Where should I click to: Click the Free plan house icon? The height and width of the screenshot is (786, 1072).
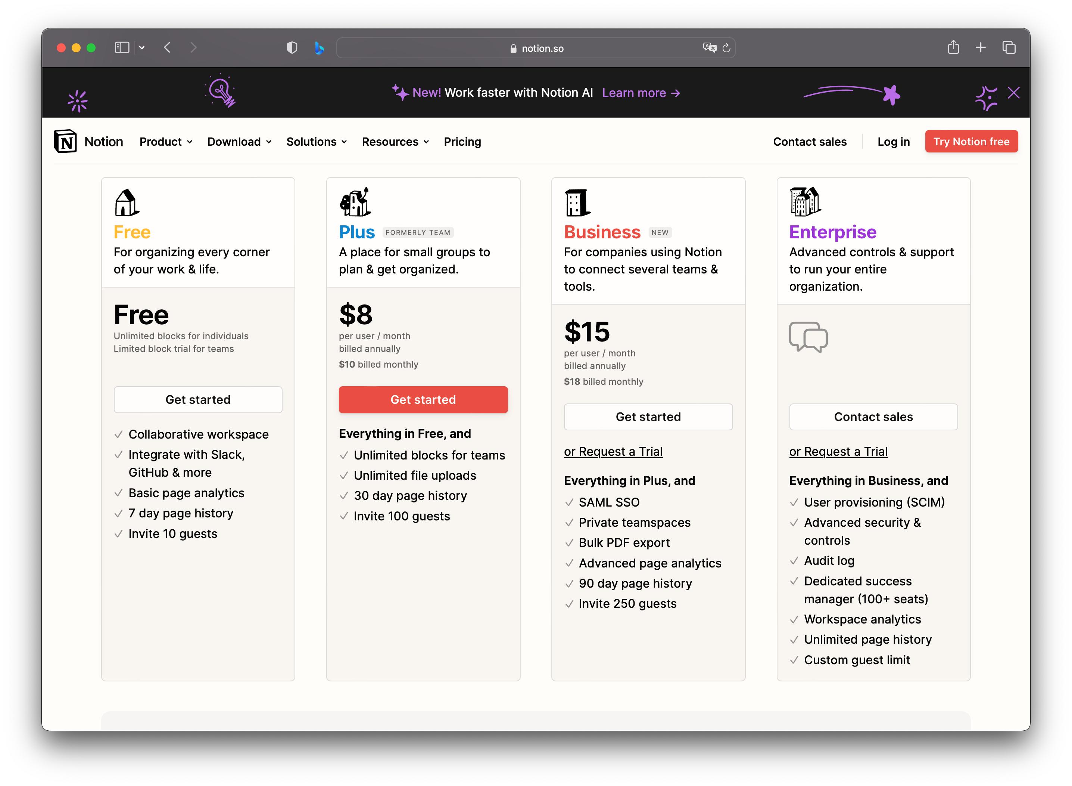(x=127, y=202)
